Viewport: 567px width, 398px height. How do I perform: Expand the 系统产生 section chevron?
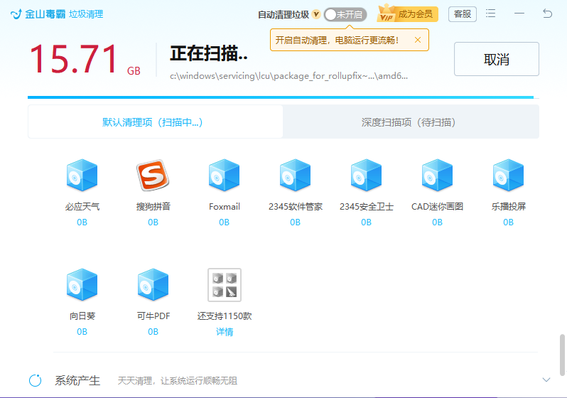pos(546,380)
